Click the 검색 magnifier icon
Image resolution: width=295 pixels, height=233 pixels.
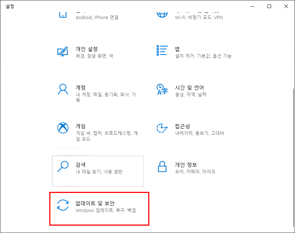point(63,166)
